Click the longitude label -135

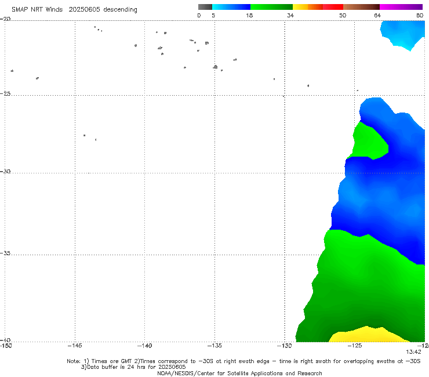(214, 346)
